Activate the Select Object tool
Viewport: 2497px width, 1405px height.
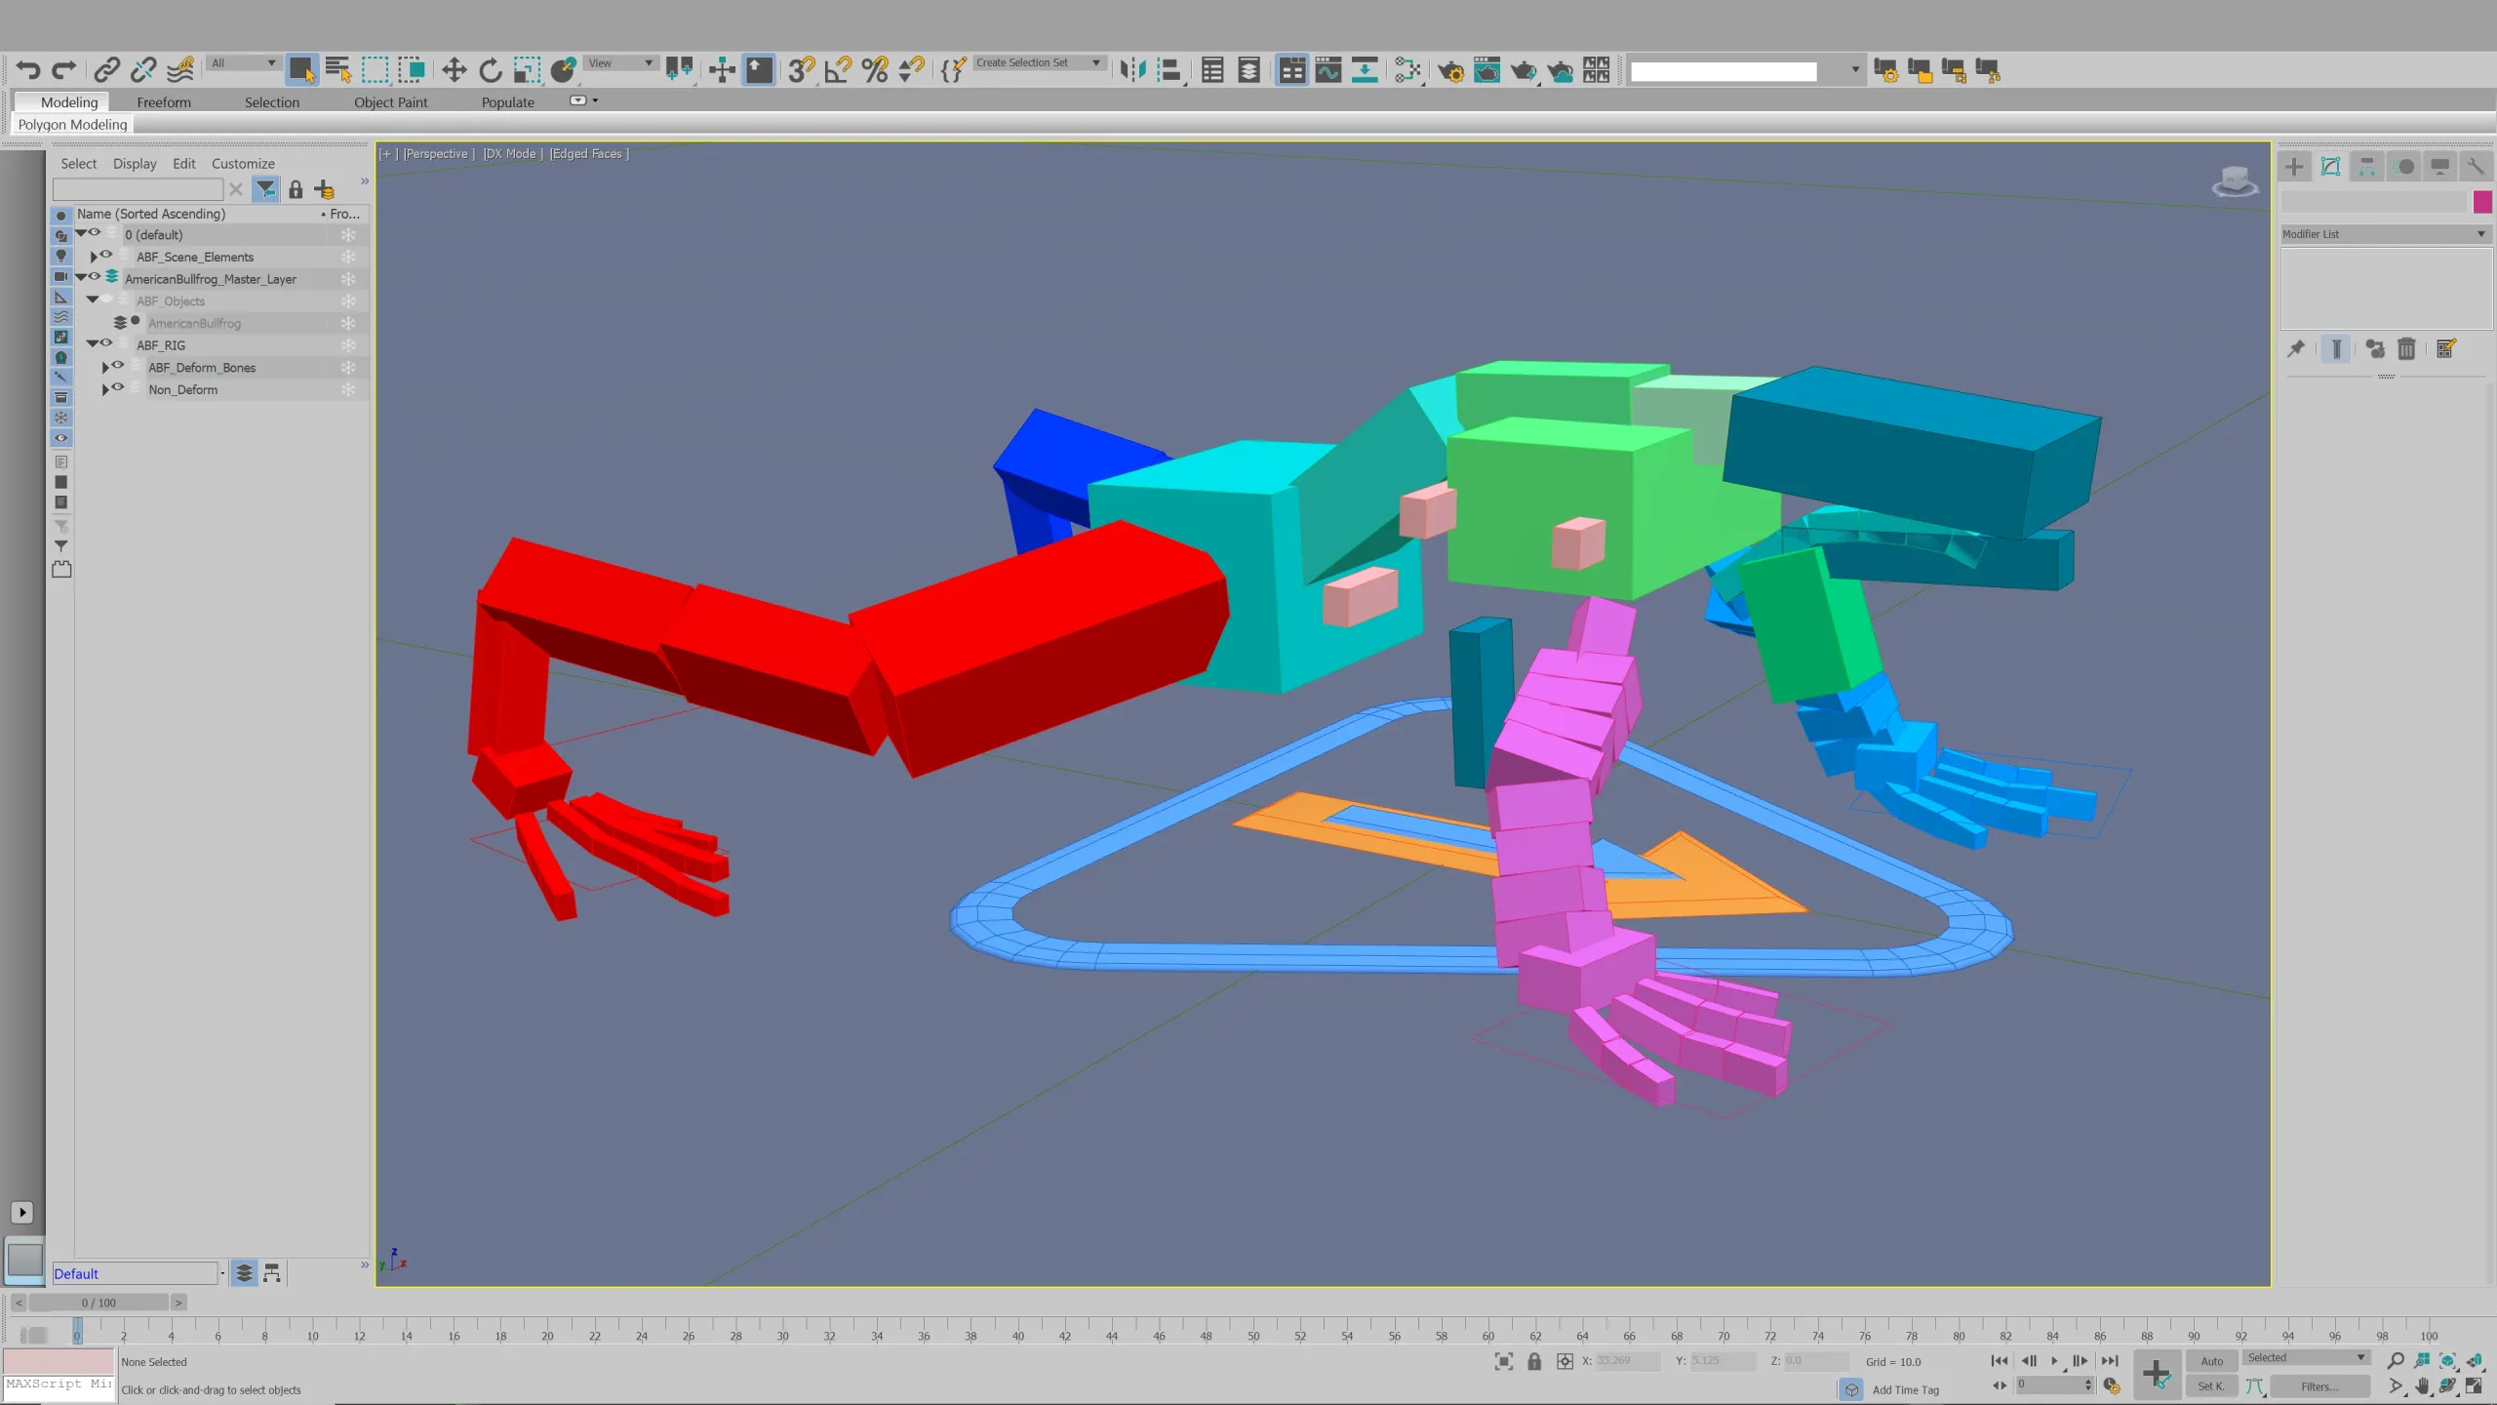pyautogui.click(x=300, y=69)
